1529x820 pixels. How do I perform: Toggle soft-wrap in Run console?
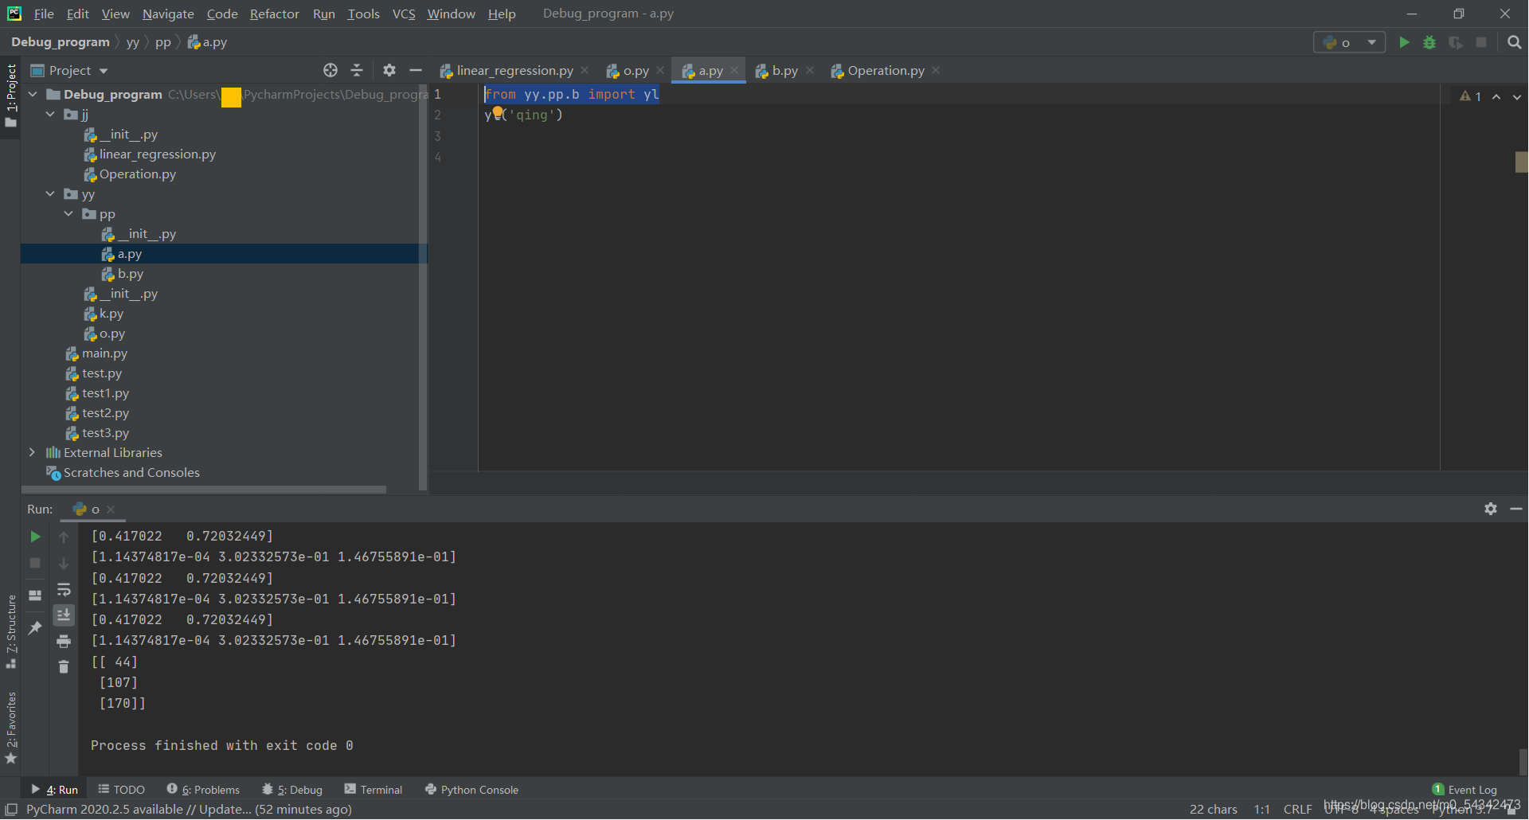[64, 590]
